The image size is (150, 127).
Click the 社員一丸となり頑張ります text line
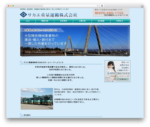click(x=60, y=80)
